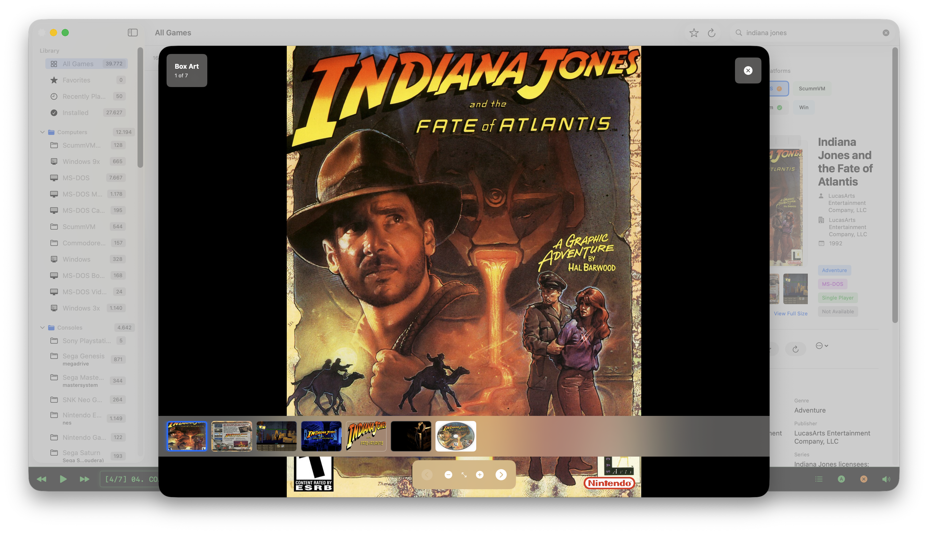
Task: Zoom out using the minus icon in the viewer
Action: coord(448,474)
